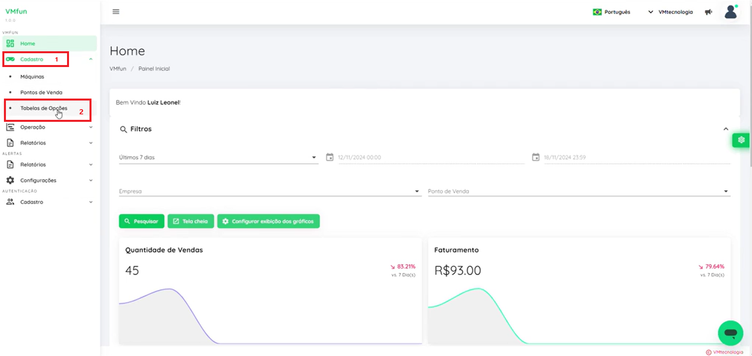Click the magnifier icon next to Filtros
This screenshot has width=752, height=356.
click(x=123, y=129)
